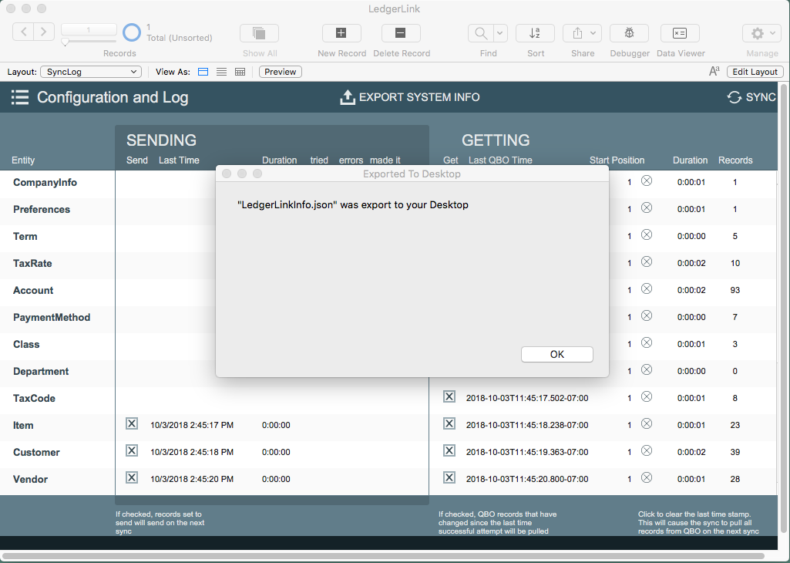Viewport: 790px width, 563px height.
Task: Clear the Customer timestamp with its X icon
Action: click(x=647, y=450)
